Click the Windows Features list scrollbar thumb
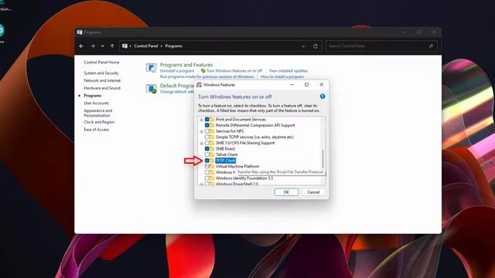495x278 pixels. pyautogui.click(x=323, y=159)
